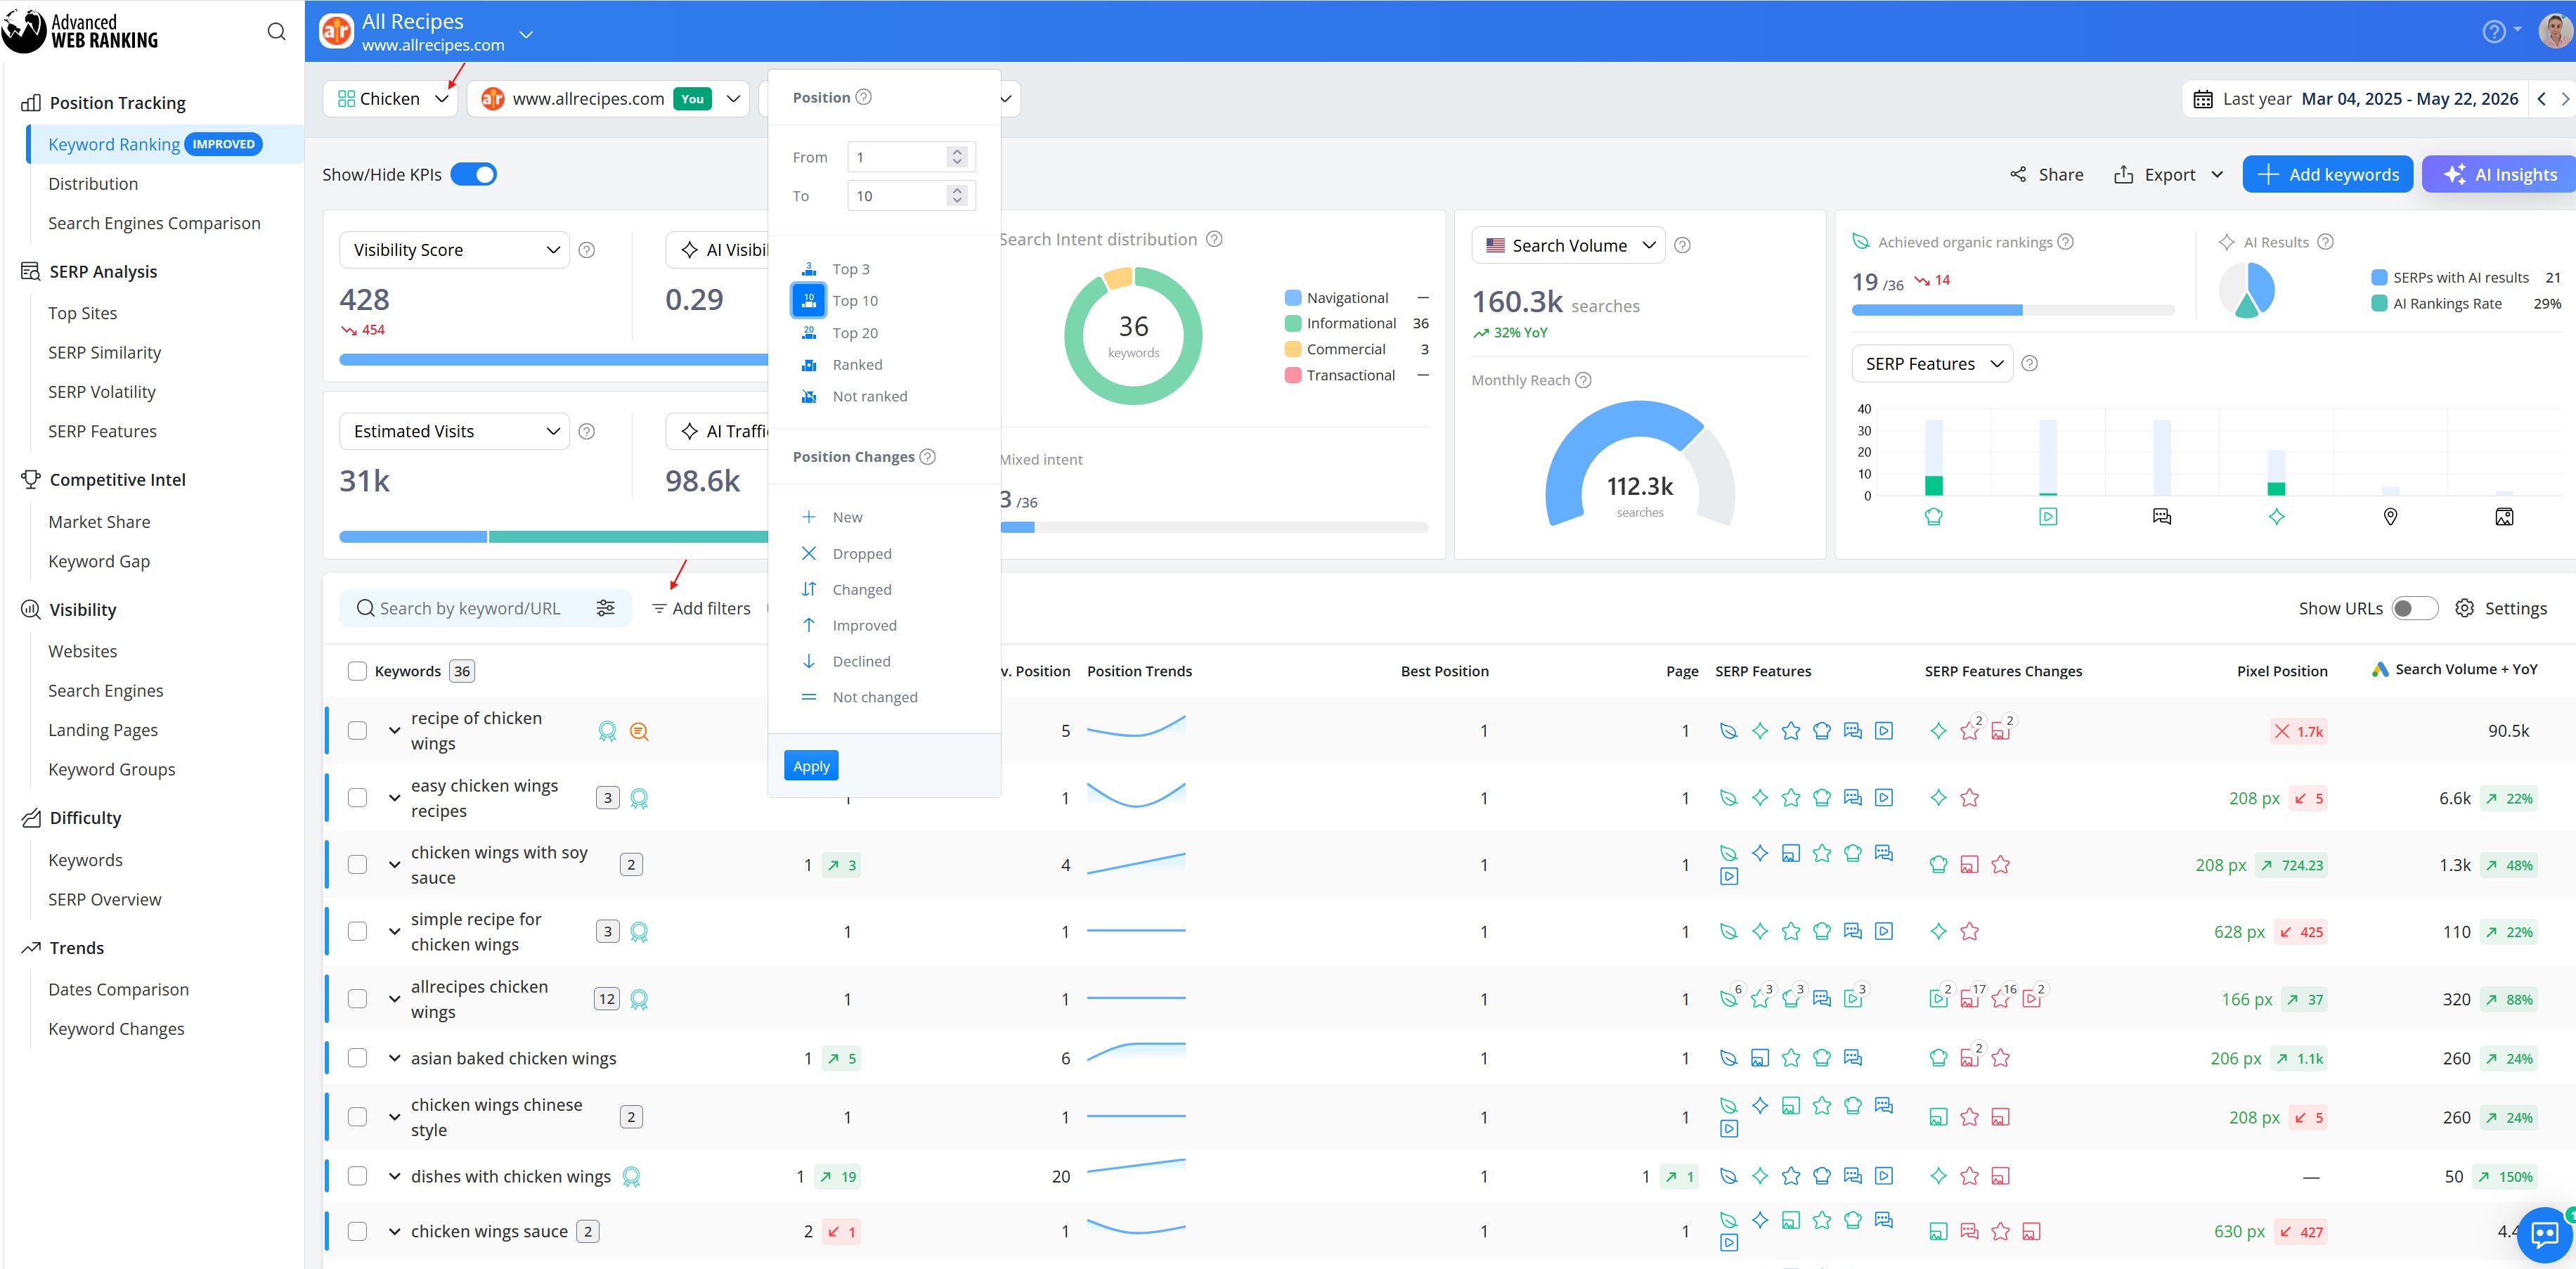The image size is (2576, 1269).
Task: Open the Search Volume country dropdown
Action: (1568, 245)
